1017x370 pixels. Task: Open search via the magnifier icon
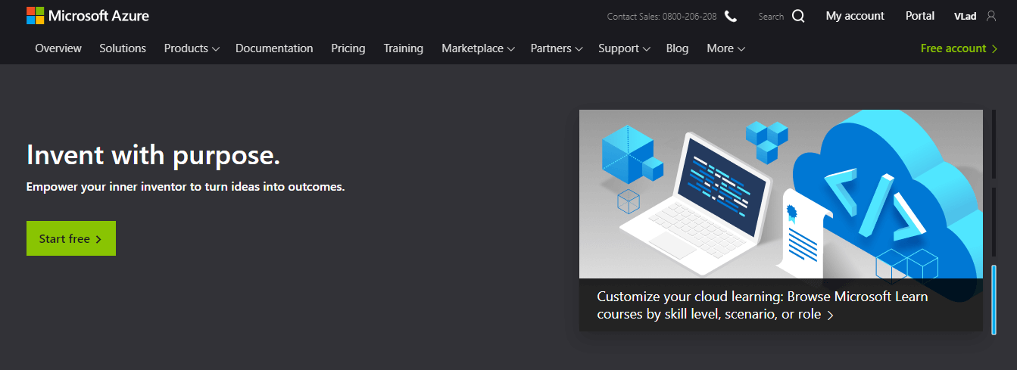point(798,16)
